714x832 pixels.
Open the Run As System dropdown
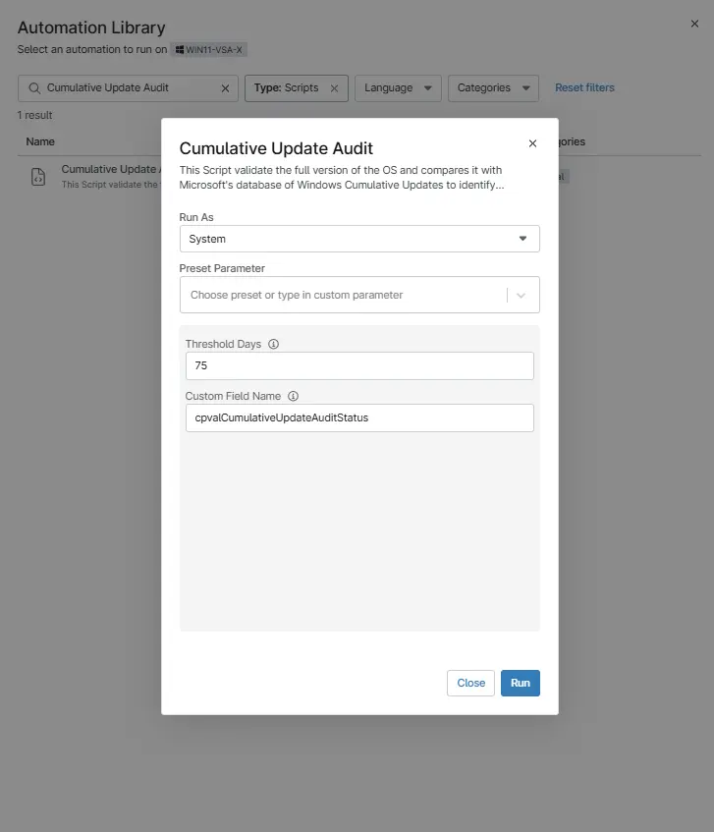point(359,239)
